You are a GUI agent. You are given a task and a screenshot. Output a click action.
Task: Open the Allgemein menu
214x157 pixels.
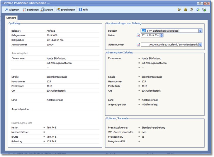(12, 10)
